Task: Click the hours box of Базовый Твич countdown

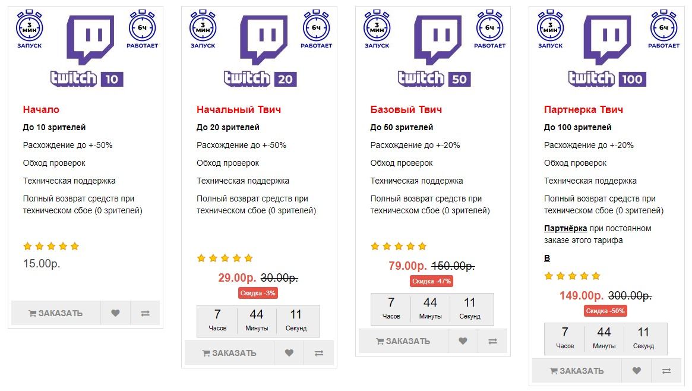Action: coord(391,308)
